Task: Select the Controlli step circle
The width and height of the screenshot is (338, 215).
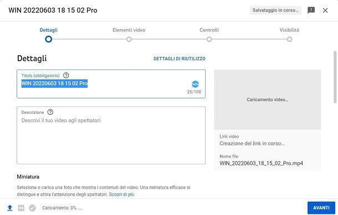Action: (x=209, y=39)
